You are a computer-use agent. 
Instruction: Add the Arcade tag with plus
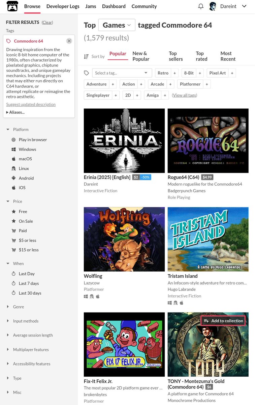(x=170, y=84)
